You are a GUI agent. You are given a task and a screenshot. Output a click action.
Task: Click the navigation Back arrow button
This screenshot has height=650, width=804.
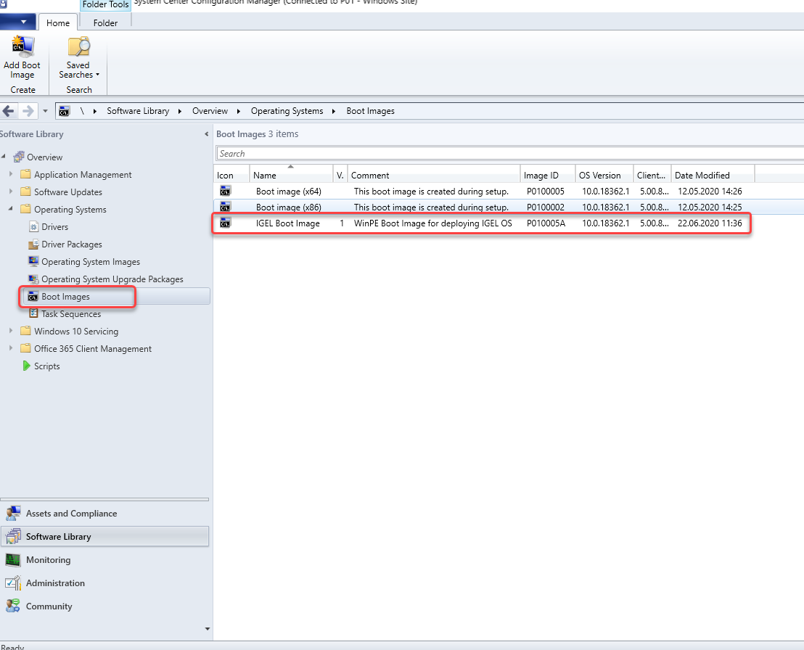[9, 111]
